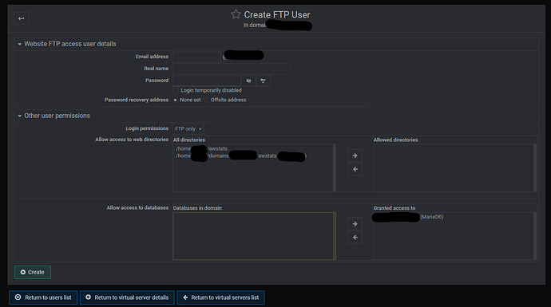This screenshot has height=307, width=551.
Task: Select the /home awstats directory entry
Action: coord(202,148)
